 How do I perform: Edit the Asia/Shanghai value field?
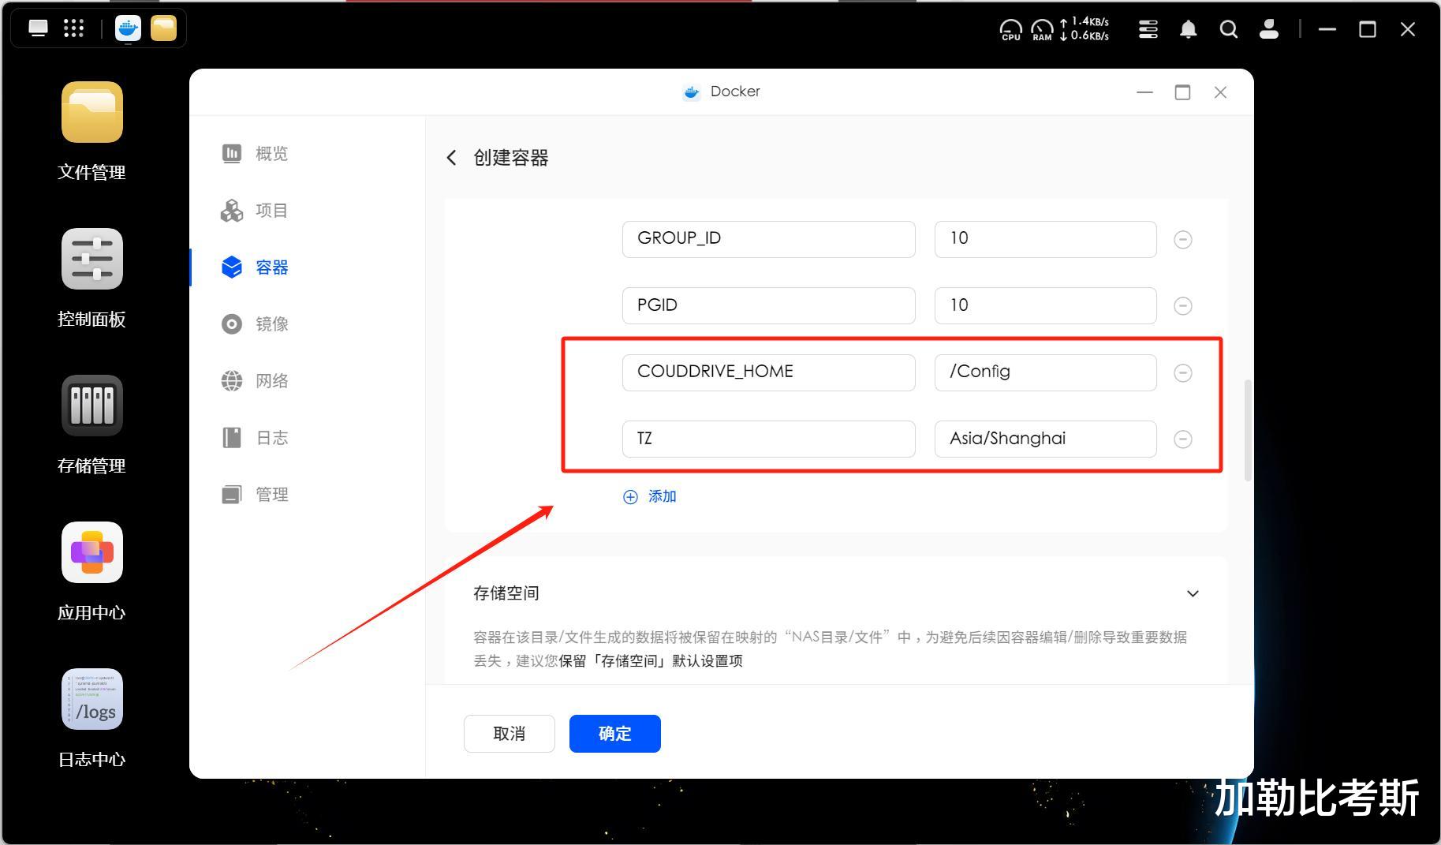[x=1045, y=439]
